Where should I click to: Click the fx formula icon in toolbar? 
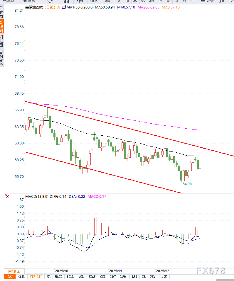tap(222, 1)
